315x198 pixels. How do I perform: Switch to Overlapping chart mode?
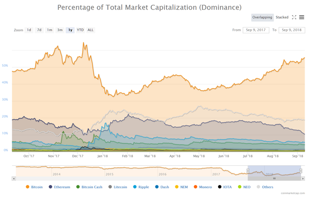coord(262,17)
